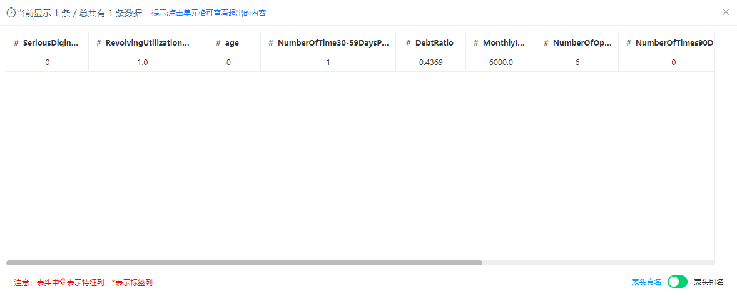Viewport: 737px width, 296px height.
Task: Click the hash icon of SeriousDlqin column
Action: 16,43
